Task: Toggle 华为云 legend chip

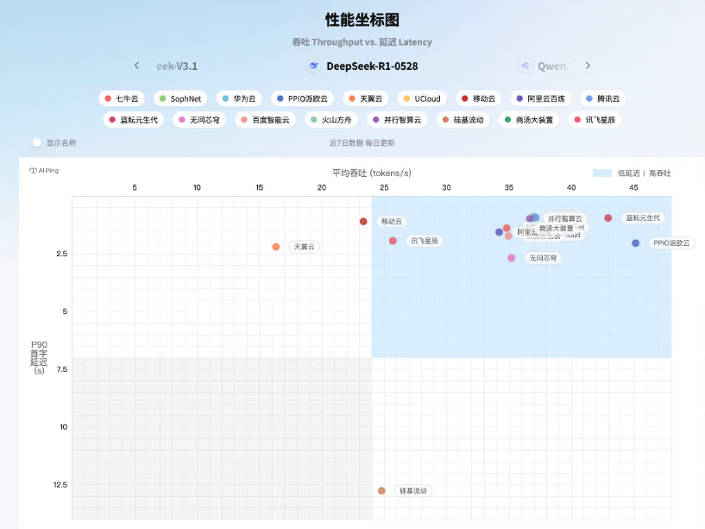Action: tap(239, 98)
